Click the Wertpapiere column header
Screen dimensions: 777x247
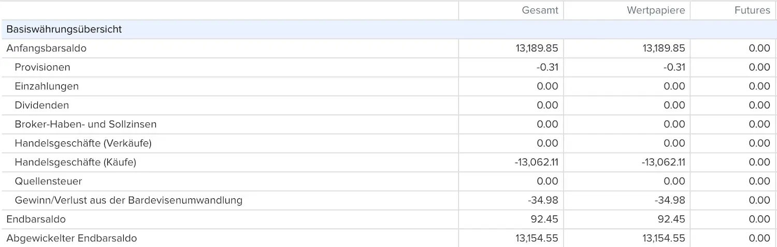(656, 10)
